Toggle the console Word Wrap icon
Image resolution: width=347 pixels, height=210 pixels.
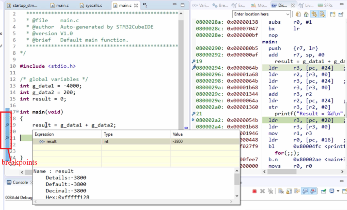tap(297, 191)
